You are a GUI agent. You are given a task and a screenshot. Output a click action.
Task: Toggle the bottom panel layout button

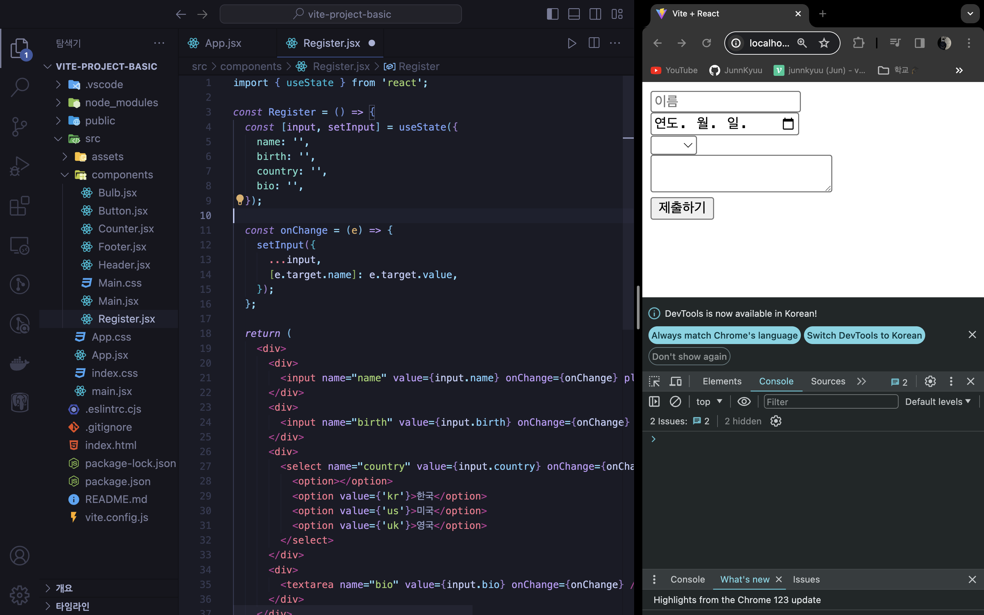coord(574,14)
